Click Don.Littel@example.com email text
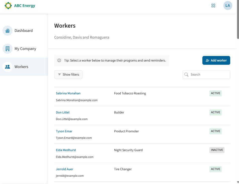This screenshot has height=184, width=239. point(72,119)
